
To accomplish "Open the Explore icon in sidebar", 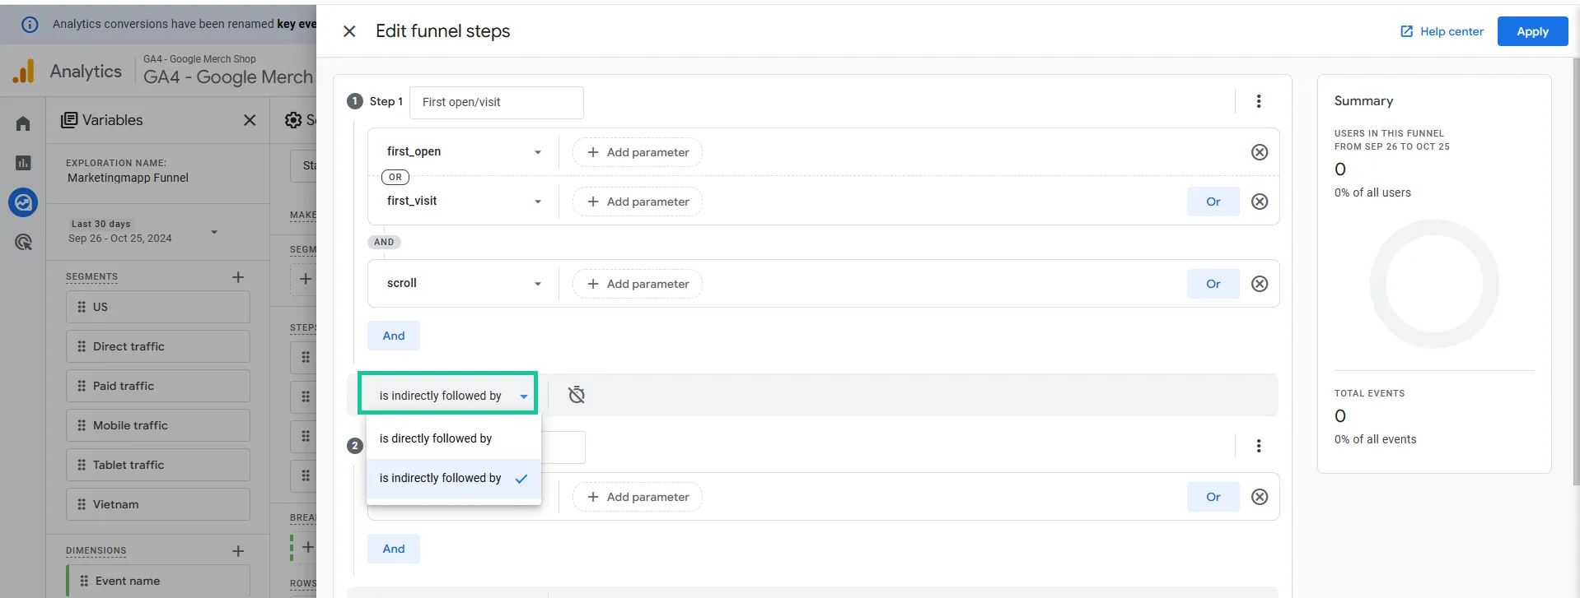I will pyautogui.click(x=23, y=202).
